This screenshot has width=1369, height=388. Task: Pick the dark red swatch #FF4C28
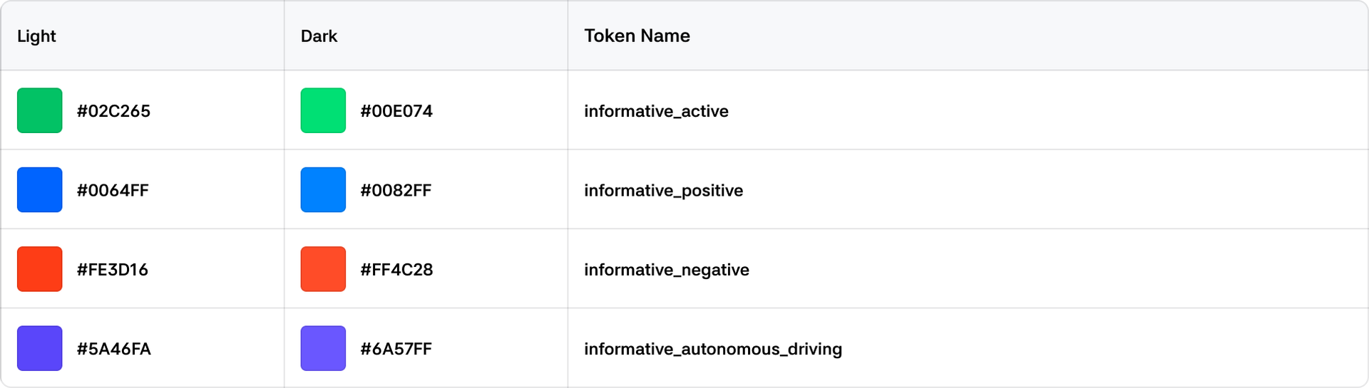(x=323, y=269)
